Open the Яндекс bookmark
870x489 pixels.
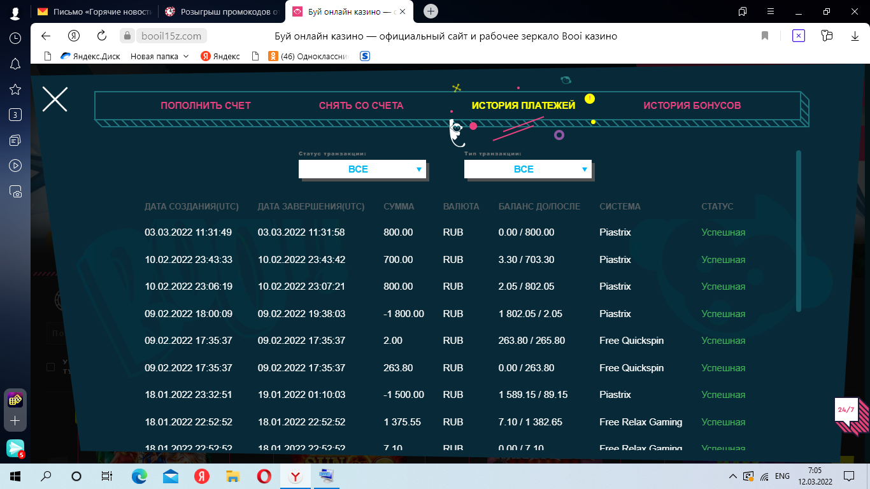coord(220,56)
